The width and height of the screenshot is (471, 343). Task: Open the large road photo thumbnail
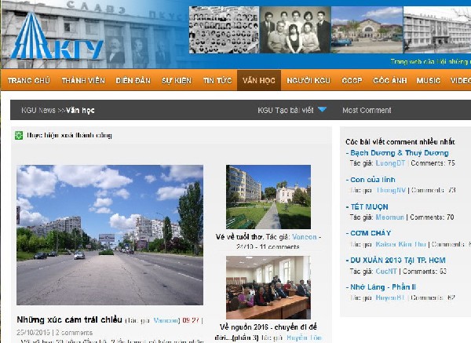click(x=110, y=235)
